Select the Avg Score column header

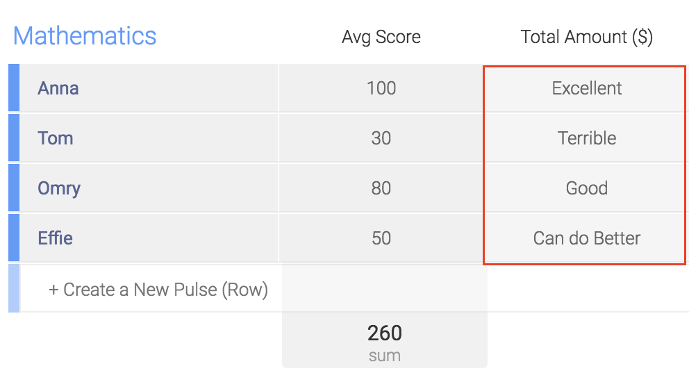click(x=381, y=37)
